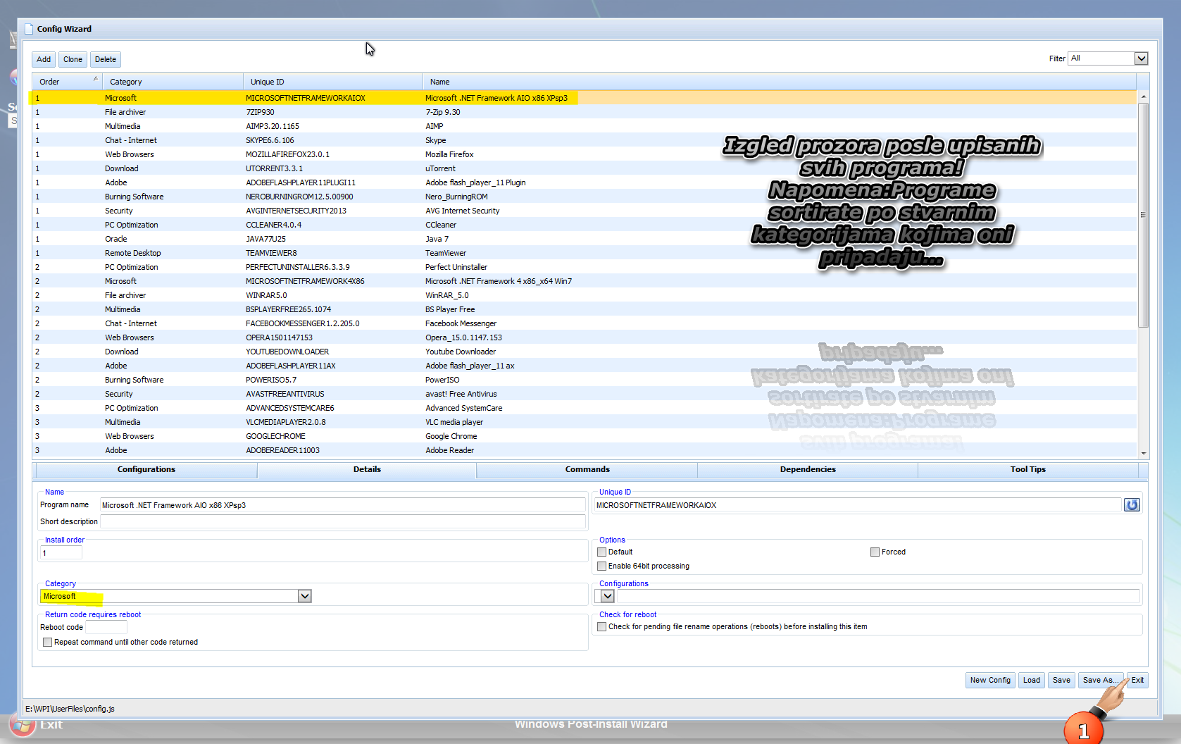Click the Config Wizard title document icon

tap(29, 29)
